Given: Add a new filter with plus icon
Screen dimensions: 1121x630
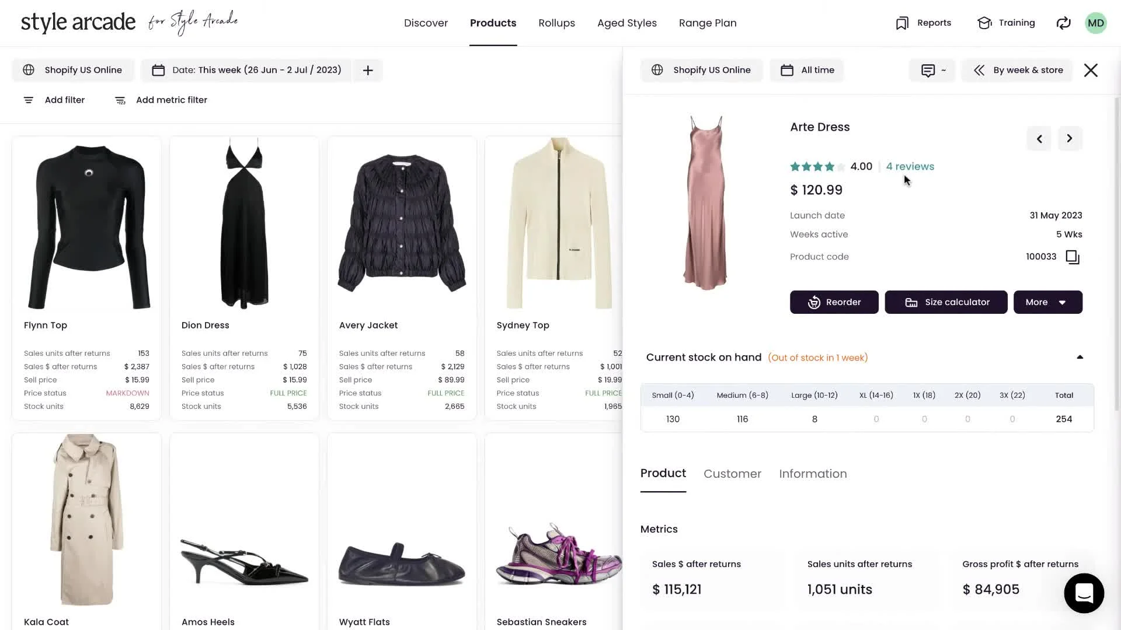Looking at the screenshot, I should [368, 71].
